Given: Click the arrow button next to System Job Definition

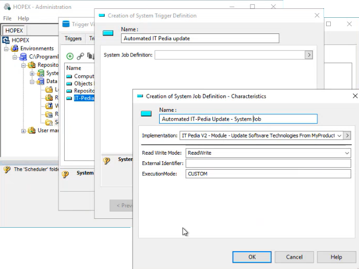Looking at the screenshot, I should 308,55.
